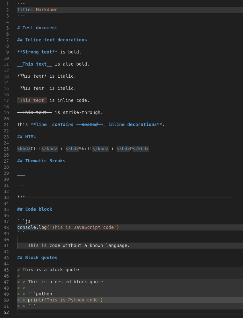Viewport: 243px width, 318px height.
Task: Click "This is a nested block quote"
Action: tap(66, 282)
